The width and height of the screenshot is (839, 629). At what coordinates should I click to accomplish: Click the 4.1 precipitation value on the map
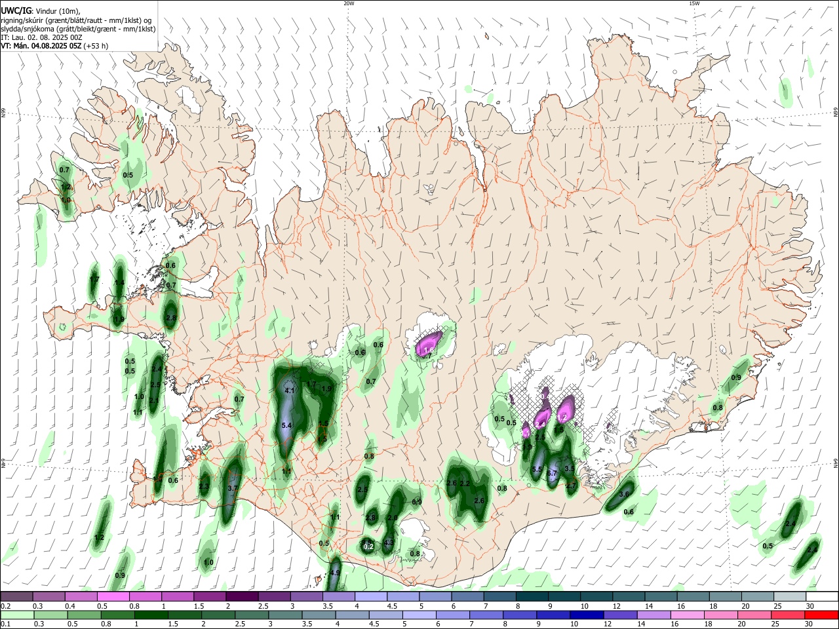(x=290, y=391)
